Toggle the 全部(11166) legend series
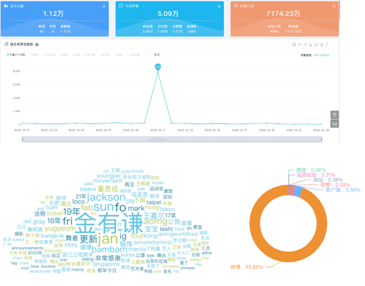 (x=16, y=54)
